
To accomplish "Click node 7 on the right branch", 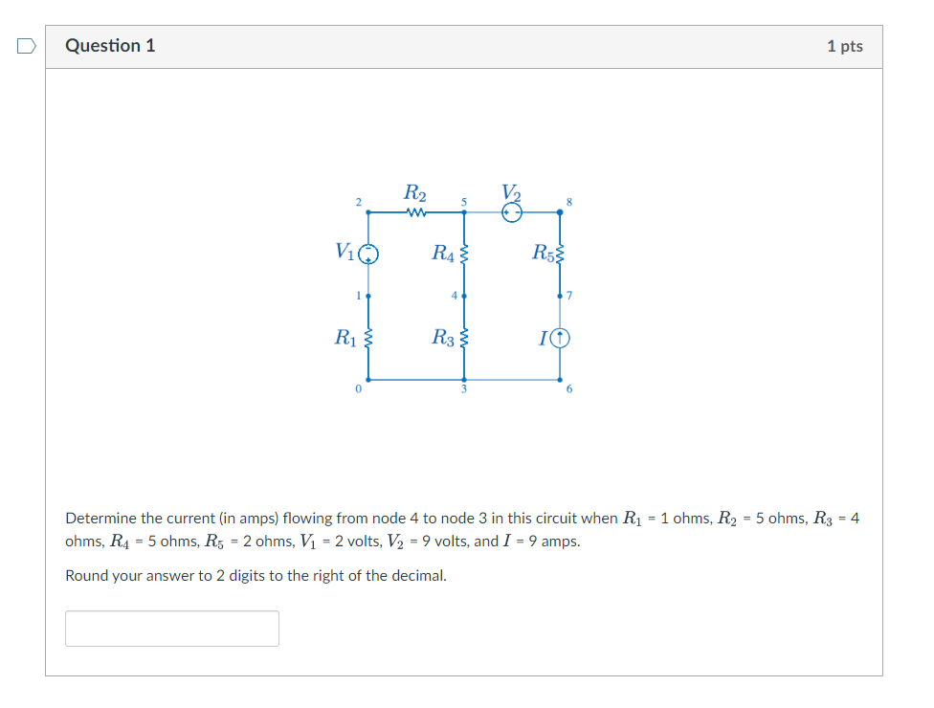I will coord(559,296).
